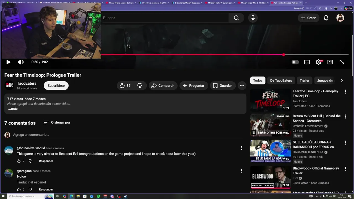Open the TacoEaters channel avatar
354x199 pixels.
pyautogui.click(x=9, y=86)
